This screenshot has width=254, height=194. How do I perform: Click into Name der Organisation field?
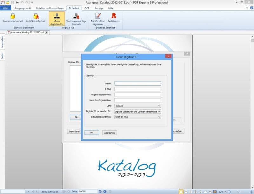(137, 100)
